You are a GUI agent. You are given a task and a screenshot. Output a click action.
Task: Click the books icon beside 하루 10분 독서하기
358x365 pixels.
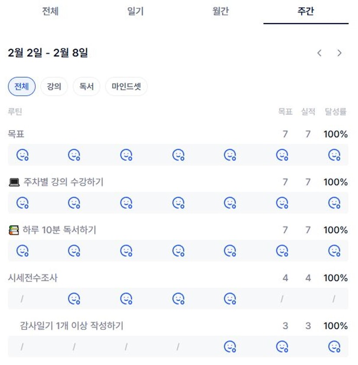14,231
